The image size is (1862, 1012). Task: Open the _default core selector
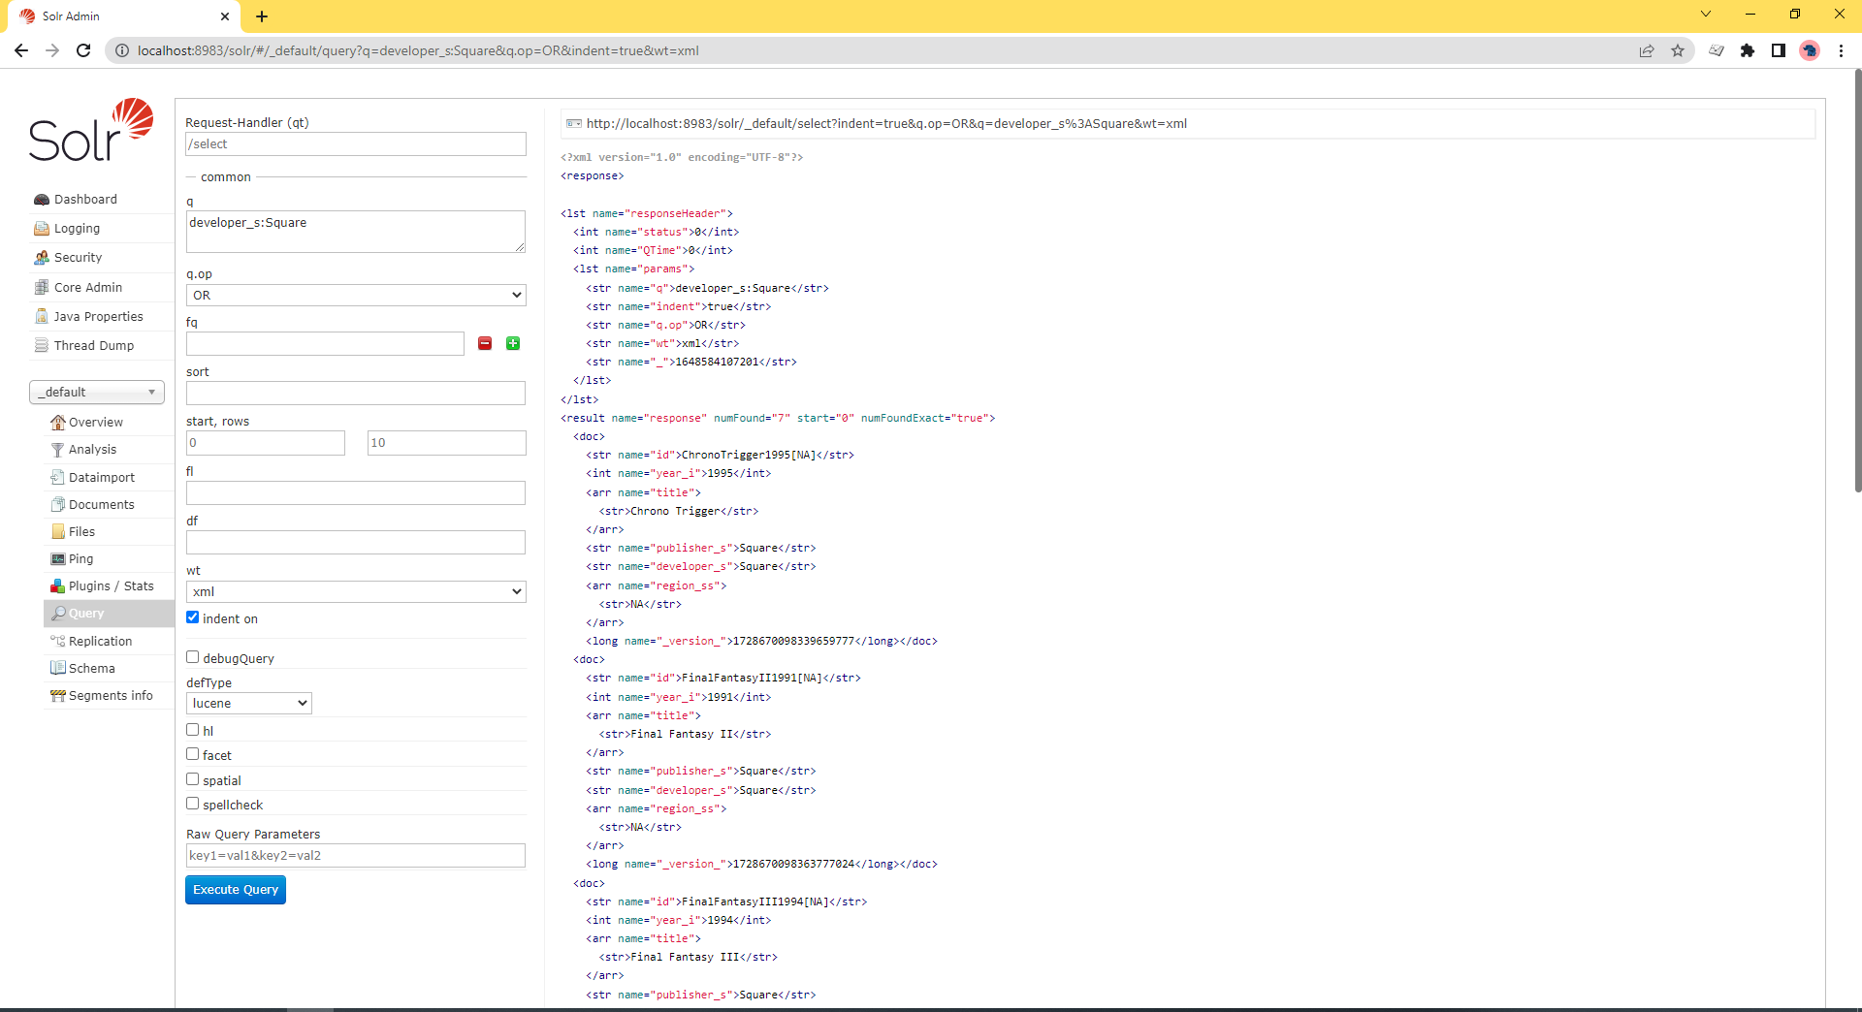[97, 393]
